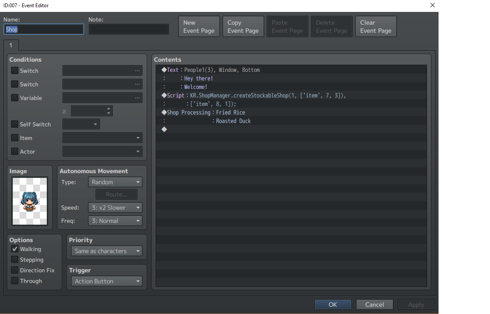This screenshot has height=314, width=490.
Task: Select the Text command diamond line
Action: click(291, 70)
